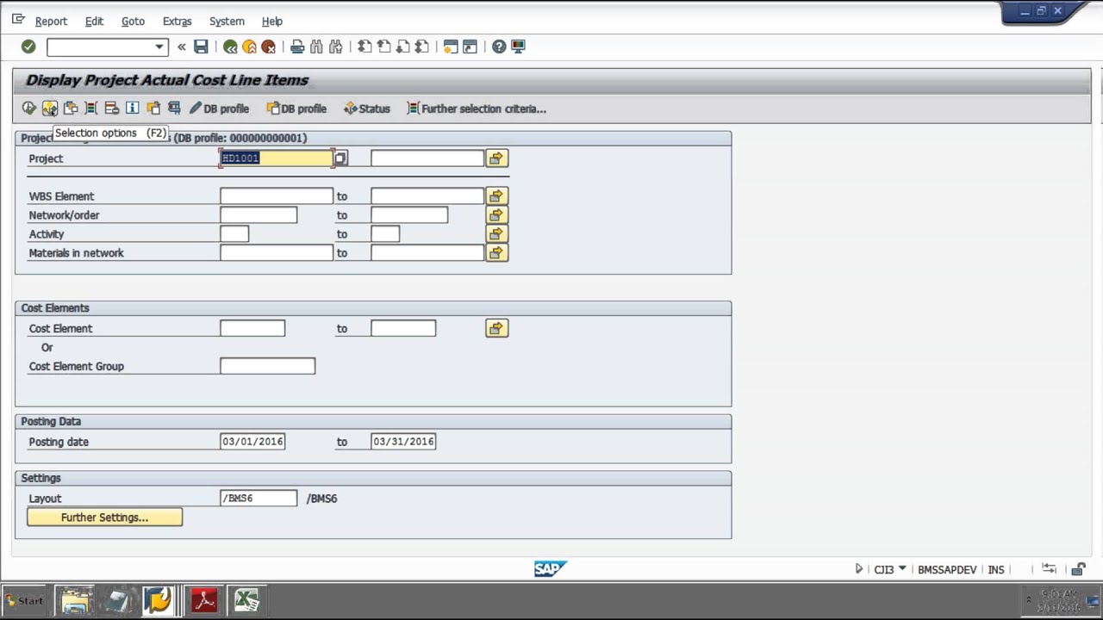Click the Delete selection row icon
Screen dimensions: 1103x620
(112, 108)
